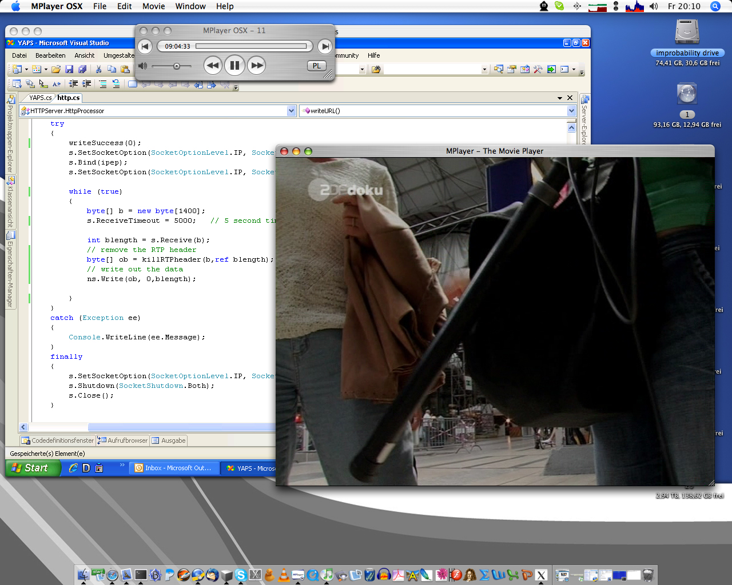The height and width of the screenshot is (585, 732).
Task: Skip to next track in MPlayer controller
Action: [324, 46]
